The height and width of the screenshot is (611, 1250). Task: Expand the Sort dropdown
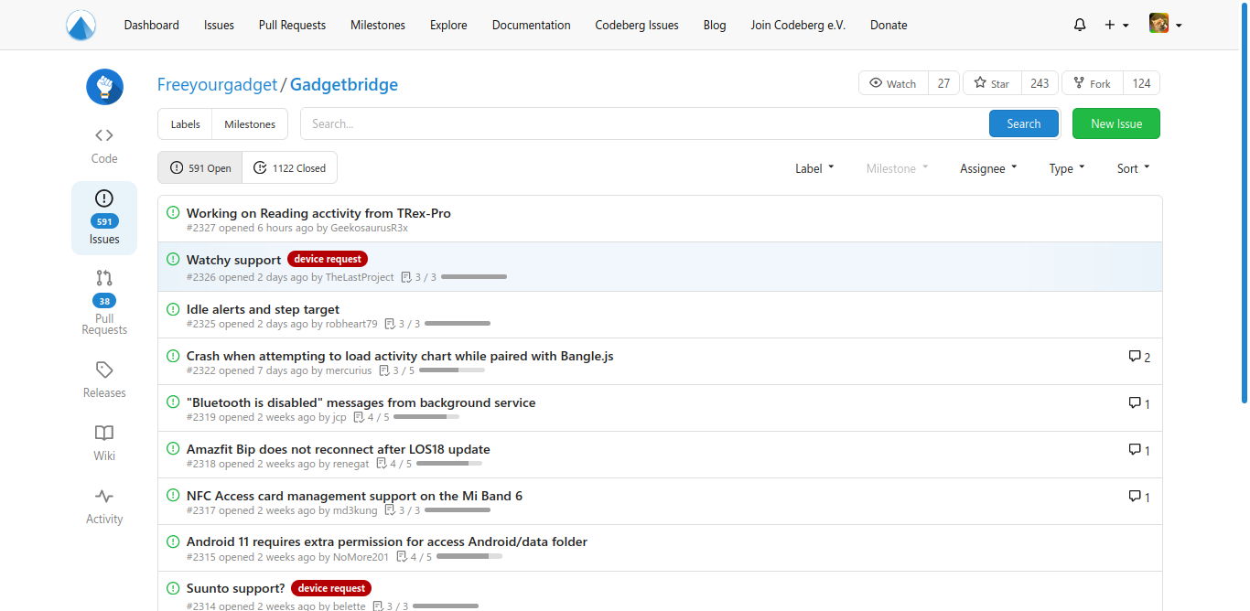click(x=1133, y=168)
